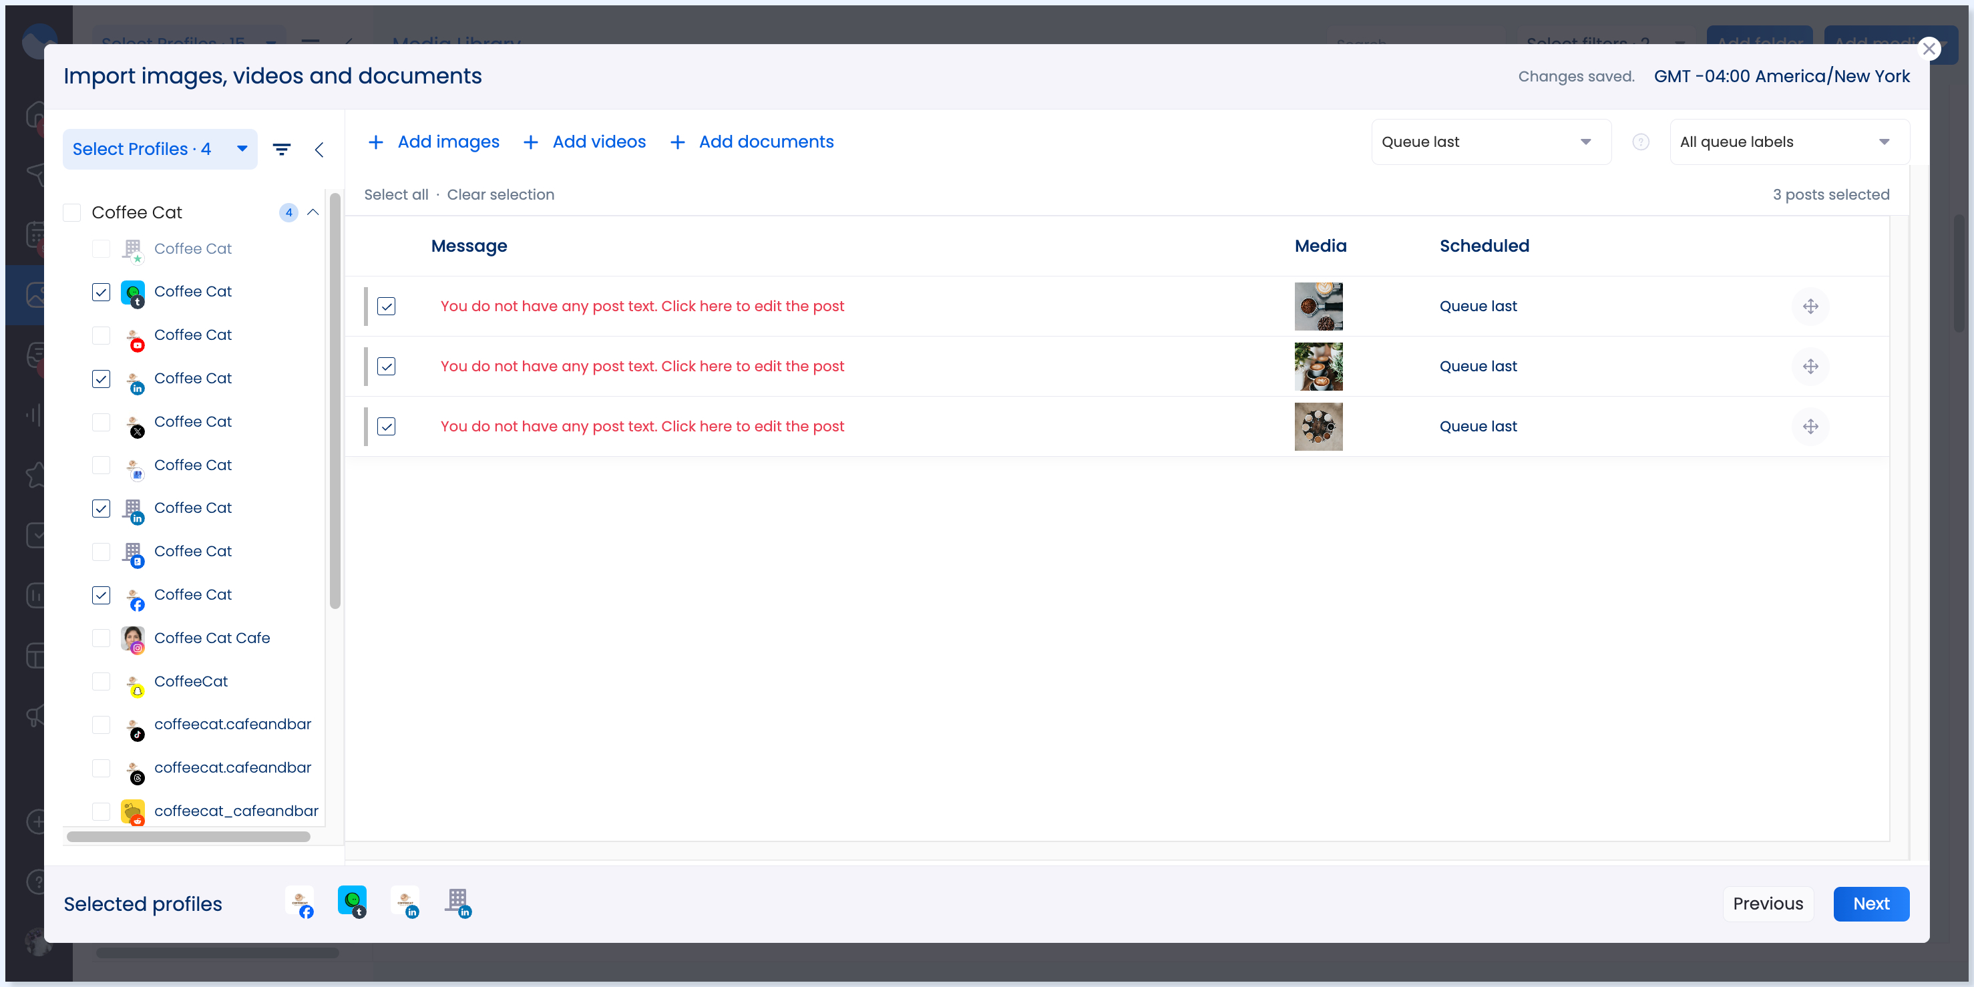This screenshot has height=987, width=1974.
Task: Deselect the first post checkbox
Action: (386, 307)
